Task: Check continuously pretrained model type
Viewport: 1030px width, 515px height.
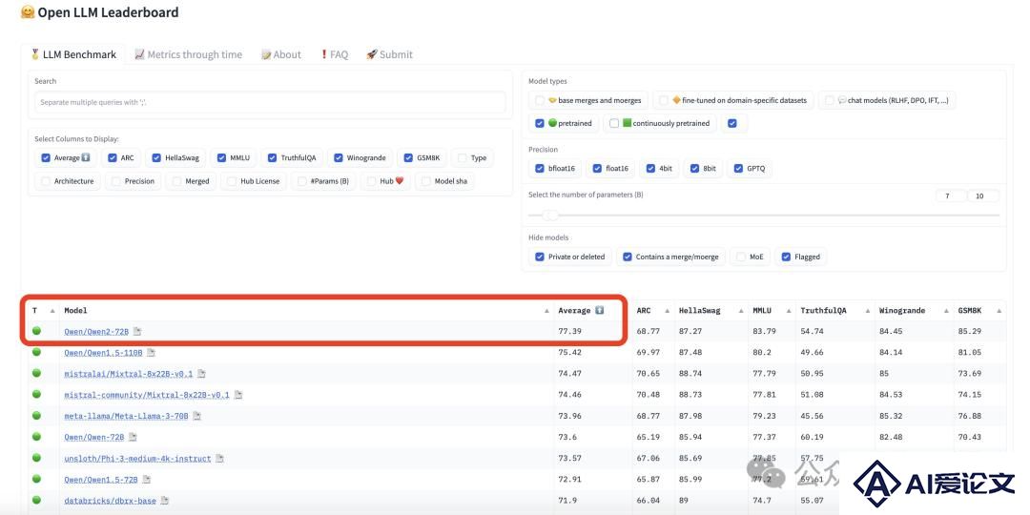Action: click(614, 123)
